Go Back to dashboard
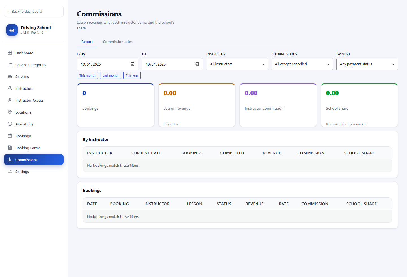The image size is (407, 277). tap(34, 11)
